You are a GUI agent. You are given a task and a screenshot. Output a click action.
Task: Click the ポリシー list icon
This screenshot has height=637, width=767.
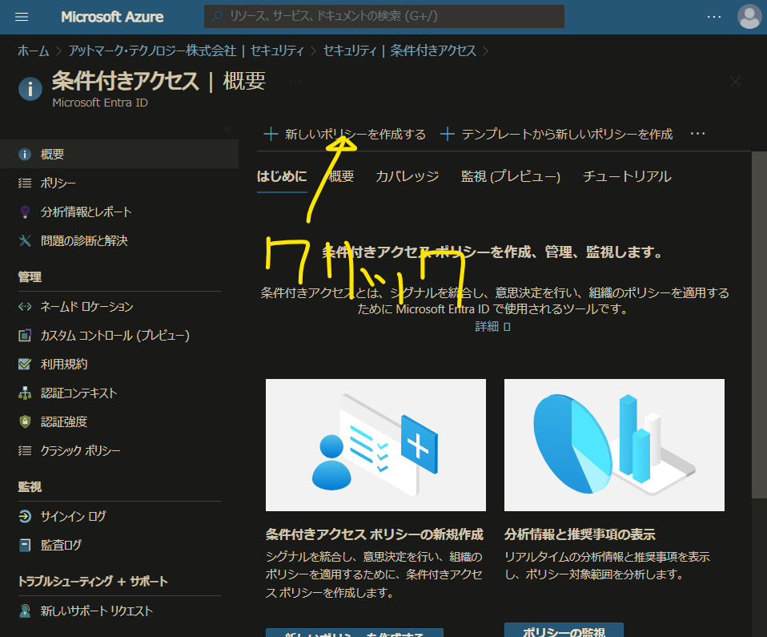point(25,183)
